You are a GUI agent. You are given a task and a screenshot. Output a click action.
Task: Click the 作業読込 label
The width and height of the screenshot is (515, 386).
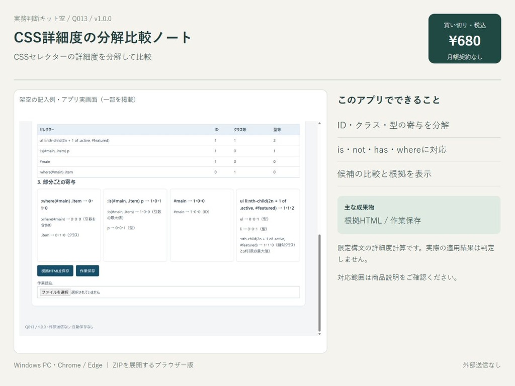point(45,283)
